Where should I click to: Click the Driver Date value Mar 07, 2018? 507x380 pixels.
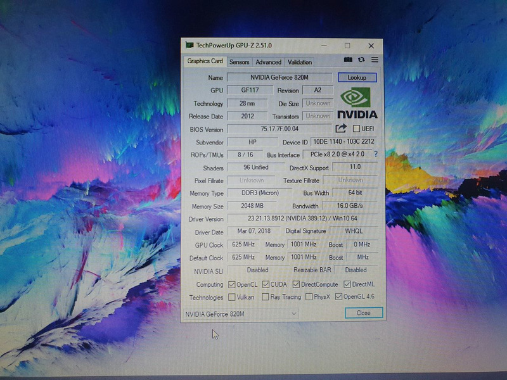[x=254, y=231]
